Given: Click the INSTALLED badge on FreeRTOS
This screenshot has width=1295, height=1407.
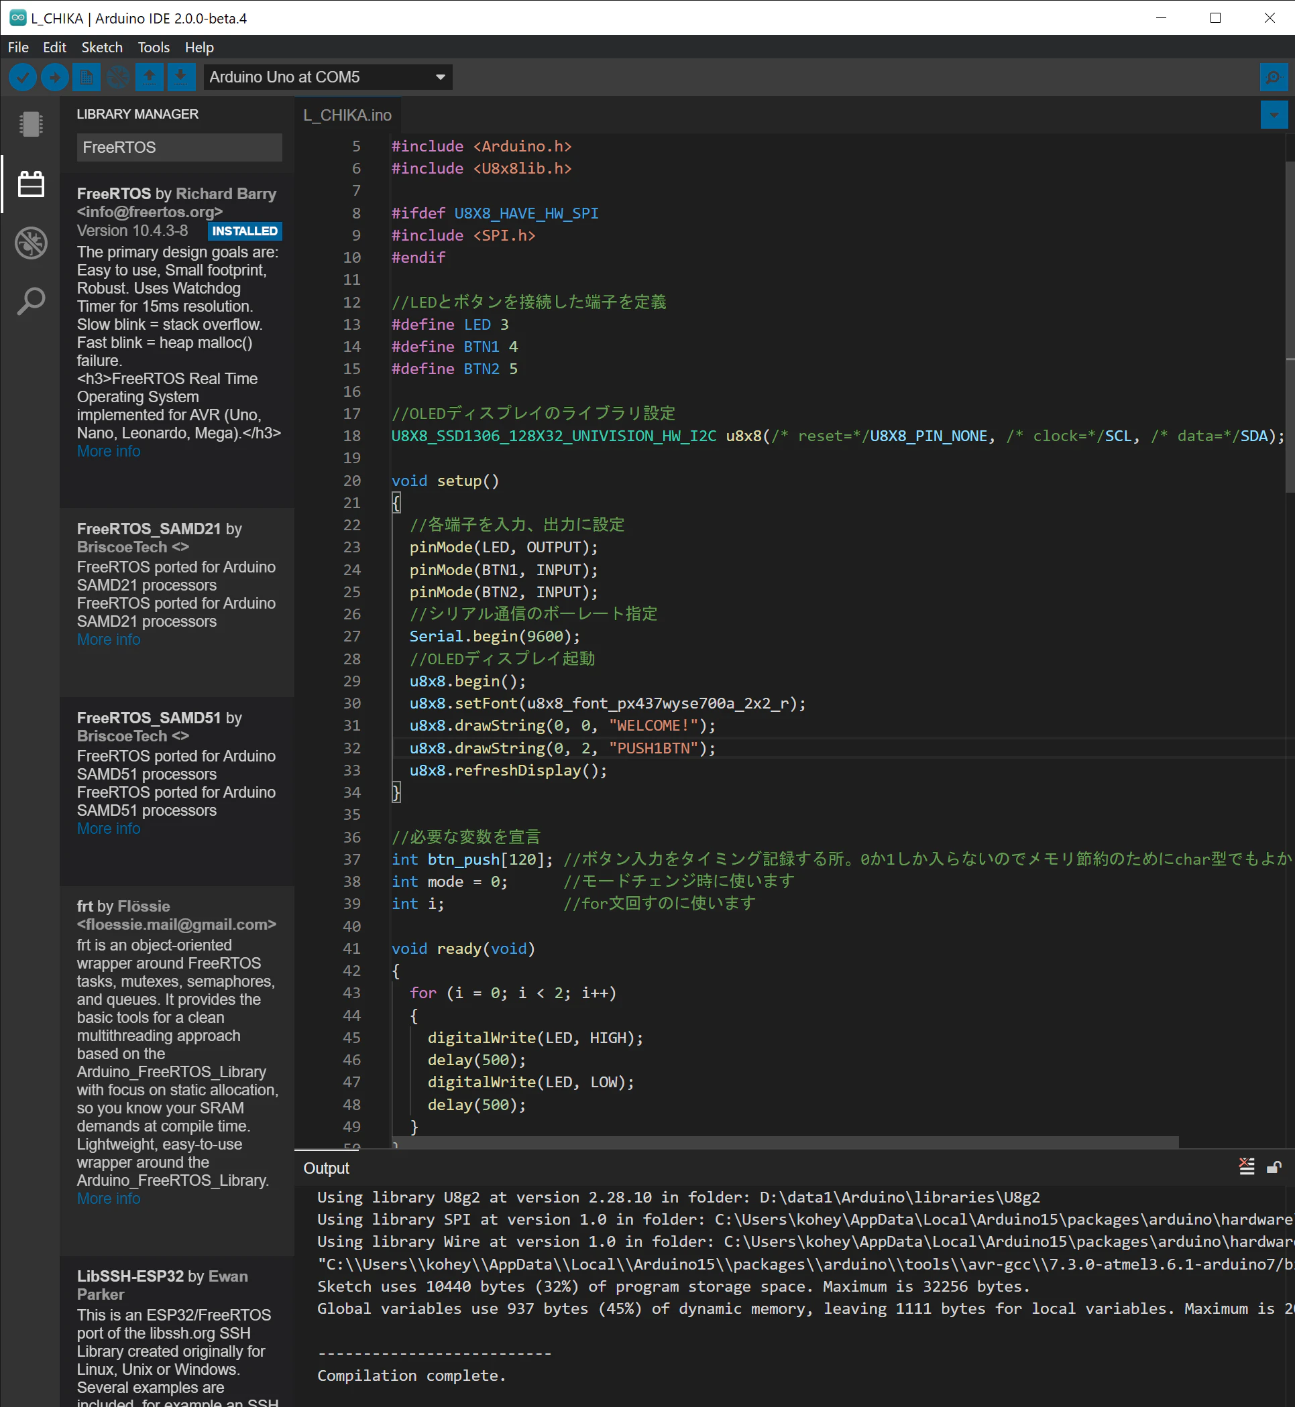Looking at the screenshot, I should pos(245,231).
